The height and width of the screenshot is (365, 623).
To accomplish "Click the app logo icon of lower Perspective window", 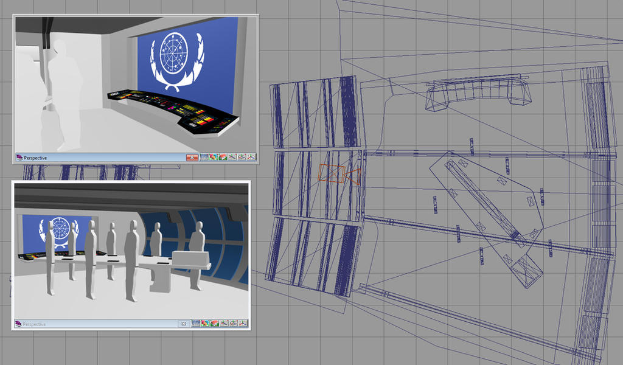I will click(18, 324).
